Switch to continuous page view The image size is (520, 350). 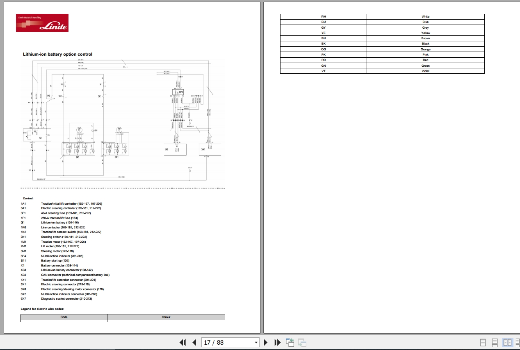[495, 342]
